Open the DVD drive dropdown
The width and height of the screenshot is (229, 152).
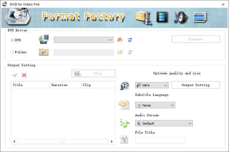tap(84, 40)
